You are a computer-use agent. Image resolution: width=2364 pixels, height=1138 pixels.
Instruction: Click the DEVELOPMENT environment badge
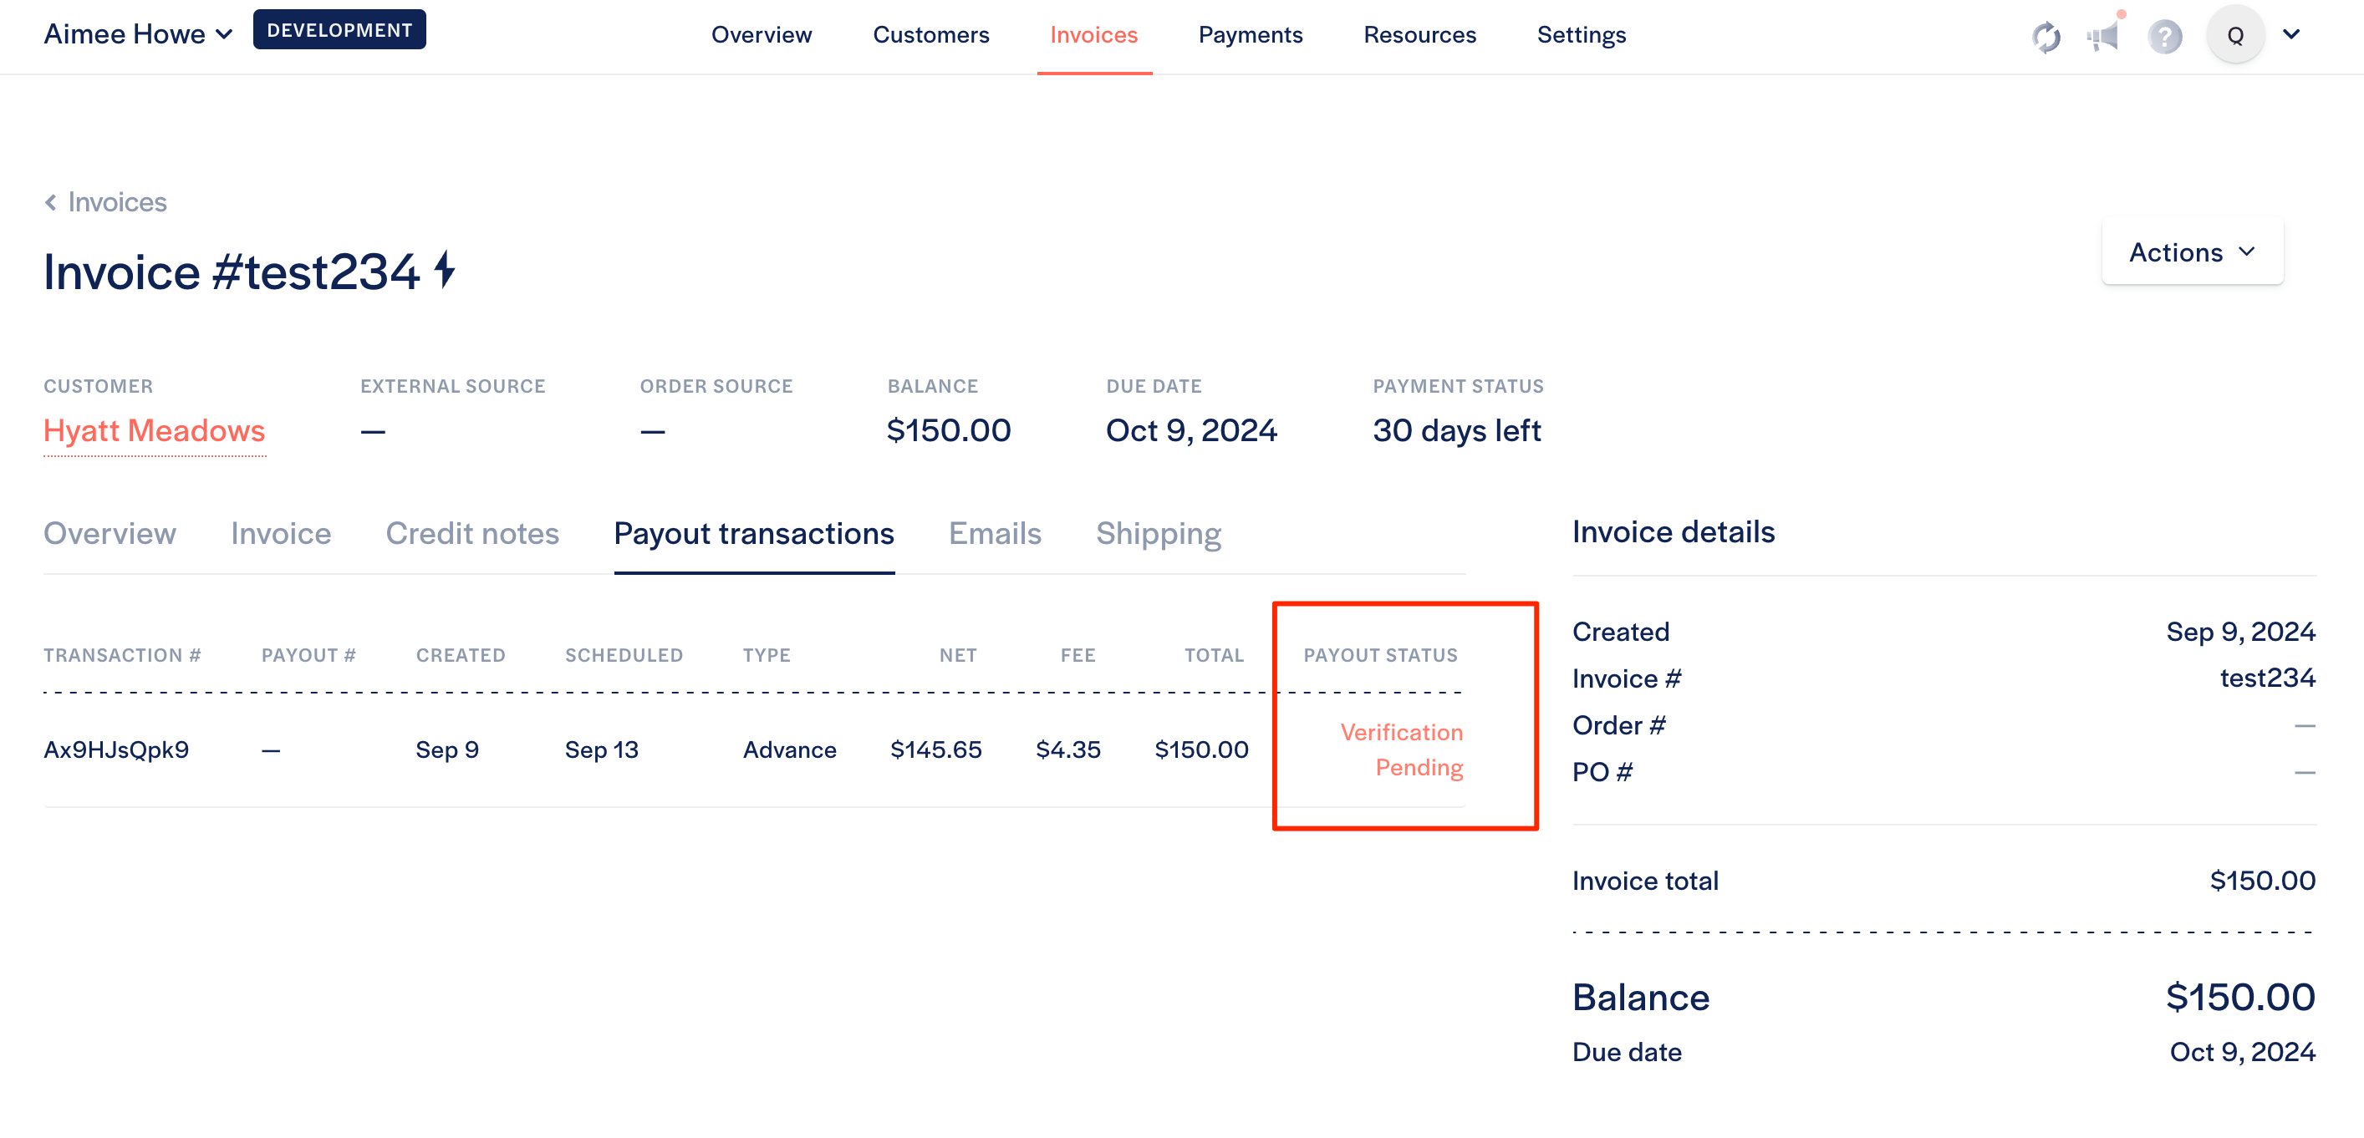pyautogui.click(x=339, y=29)
